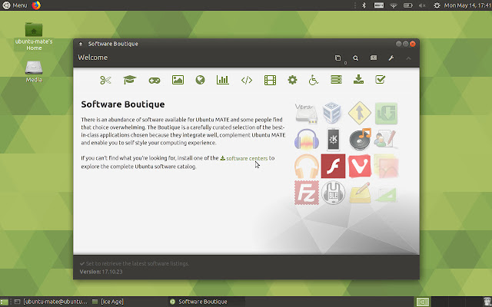
Task: Open the More Software category (download icon)
Action: point(358,80)
